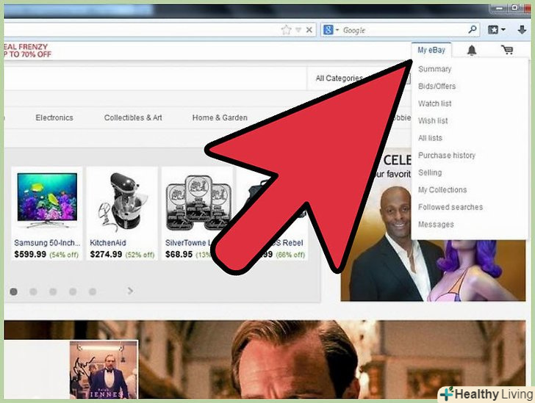Go to the Electronics category
The height and width of the screenshot is (403, 535).
(x=54, y=117)
